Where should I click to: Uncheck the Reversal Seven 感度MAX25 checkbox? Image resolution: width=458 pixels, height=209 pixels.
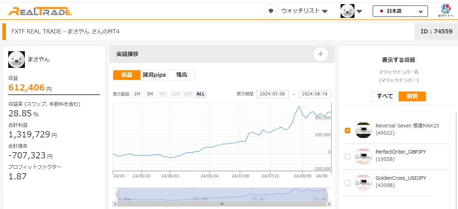(x=348, y=130)
